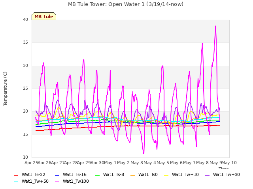Click the y-axis tick value 10
253x189 pixels.
25,157
